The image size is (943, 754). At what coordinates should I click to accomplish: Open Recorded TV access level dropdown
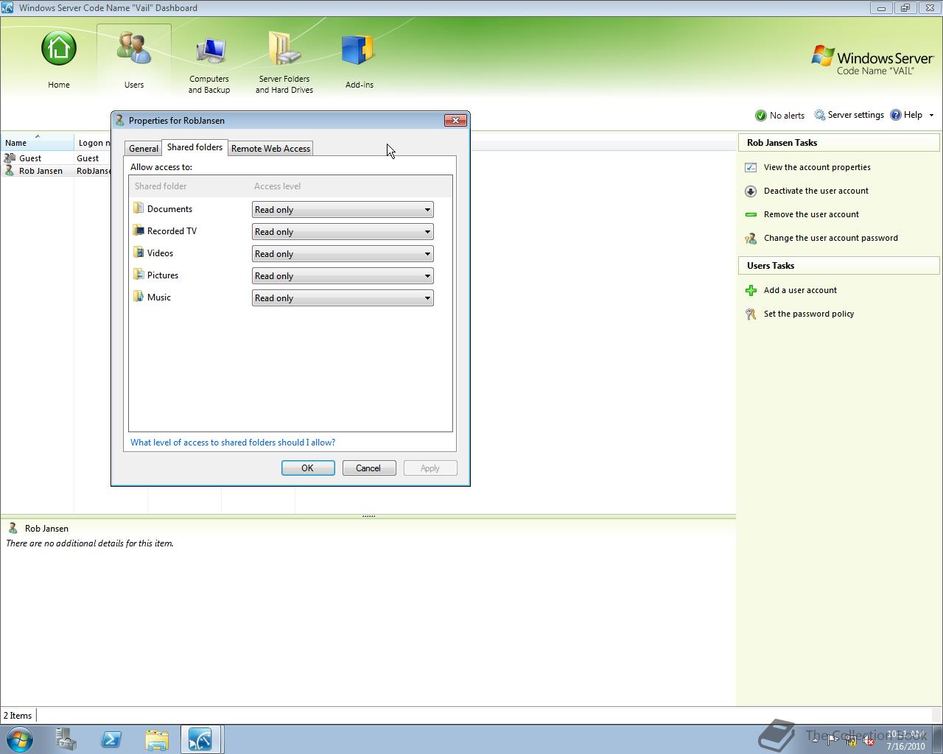tap(343, 232)
